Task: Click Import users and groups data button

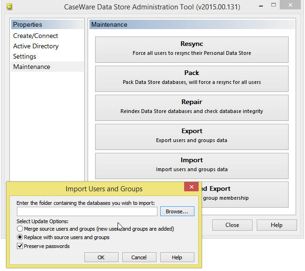Action: [x=192, y=166]
